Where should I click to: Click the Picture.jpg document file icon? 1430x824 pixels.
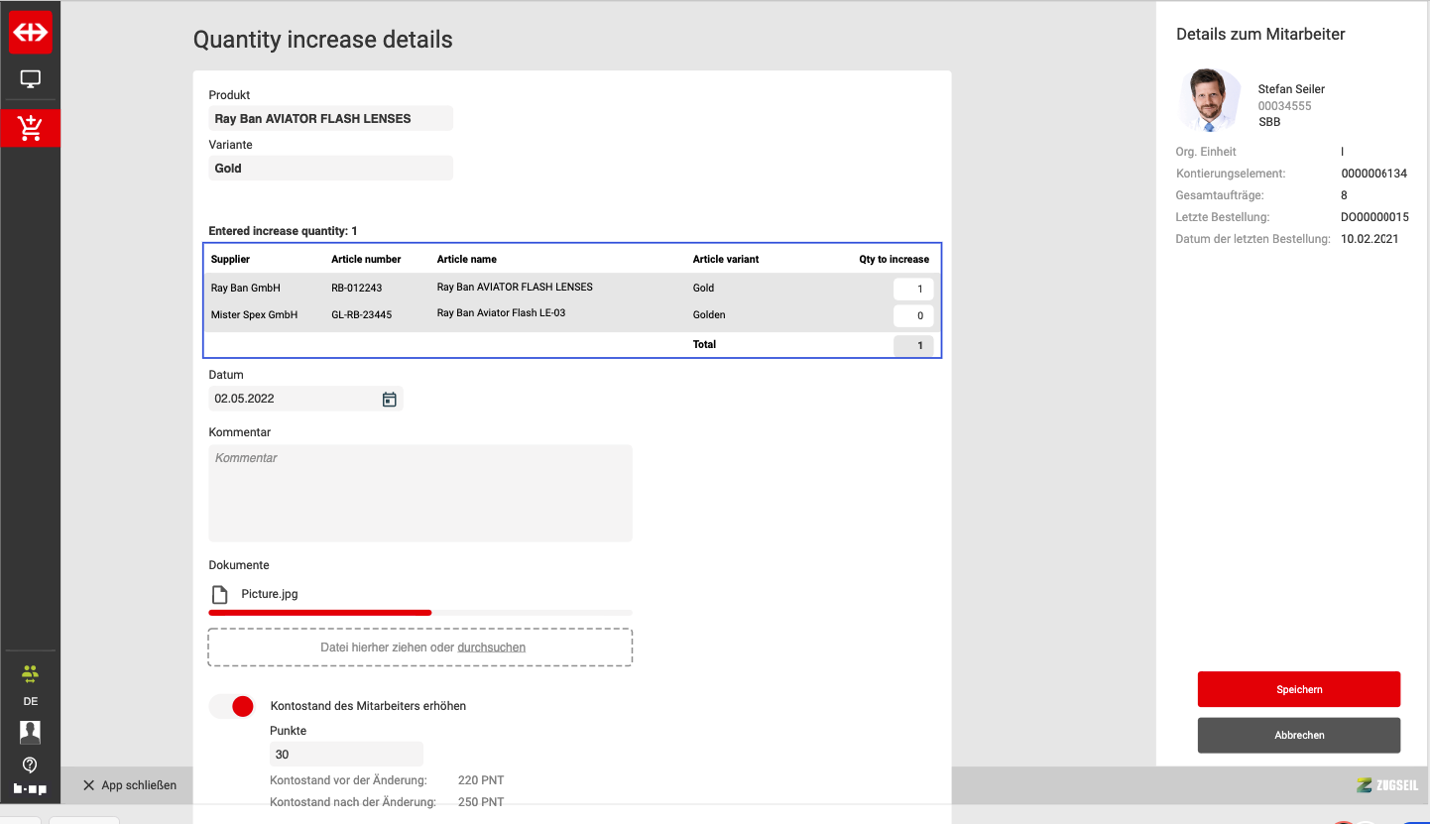[x=220, y=595]
